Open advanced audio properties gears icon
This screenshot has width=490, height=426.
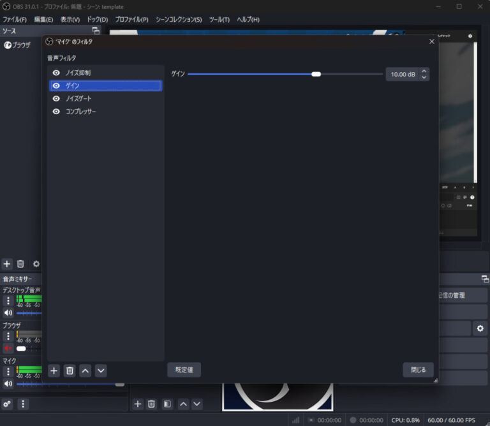[7, 404]
